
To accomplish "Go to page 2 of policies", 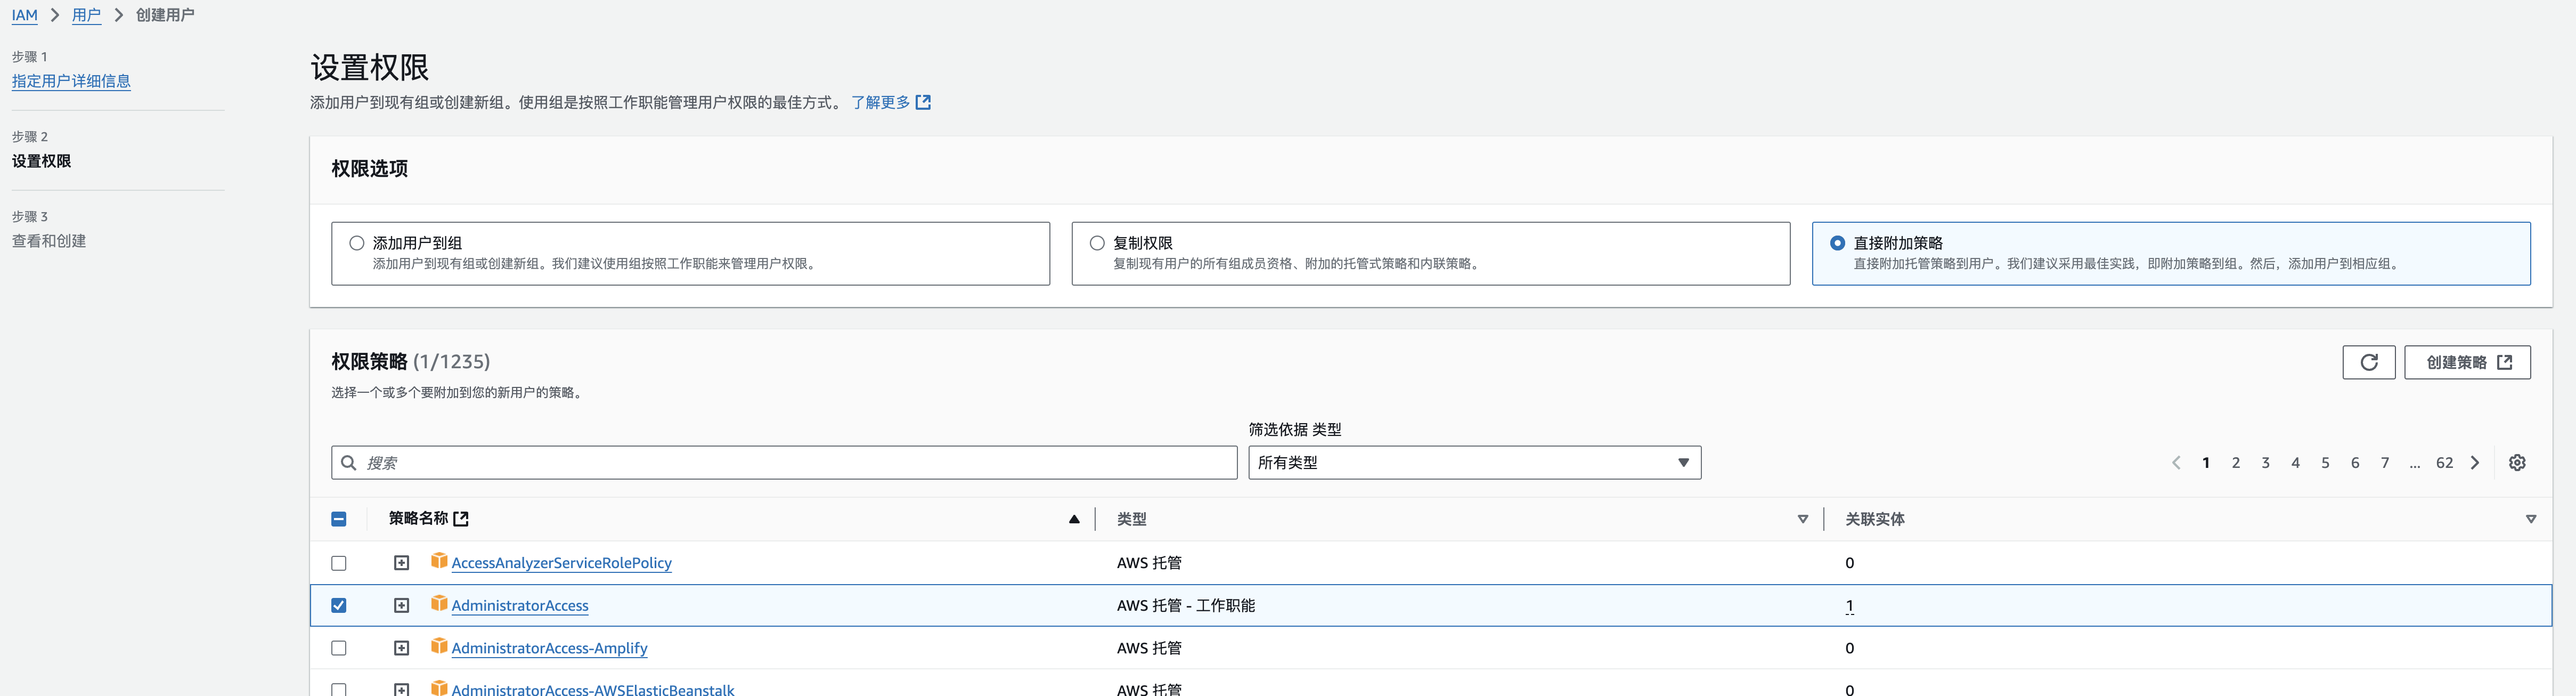I will pyautogui.click(x=2235, y=462).
